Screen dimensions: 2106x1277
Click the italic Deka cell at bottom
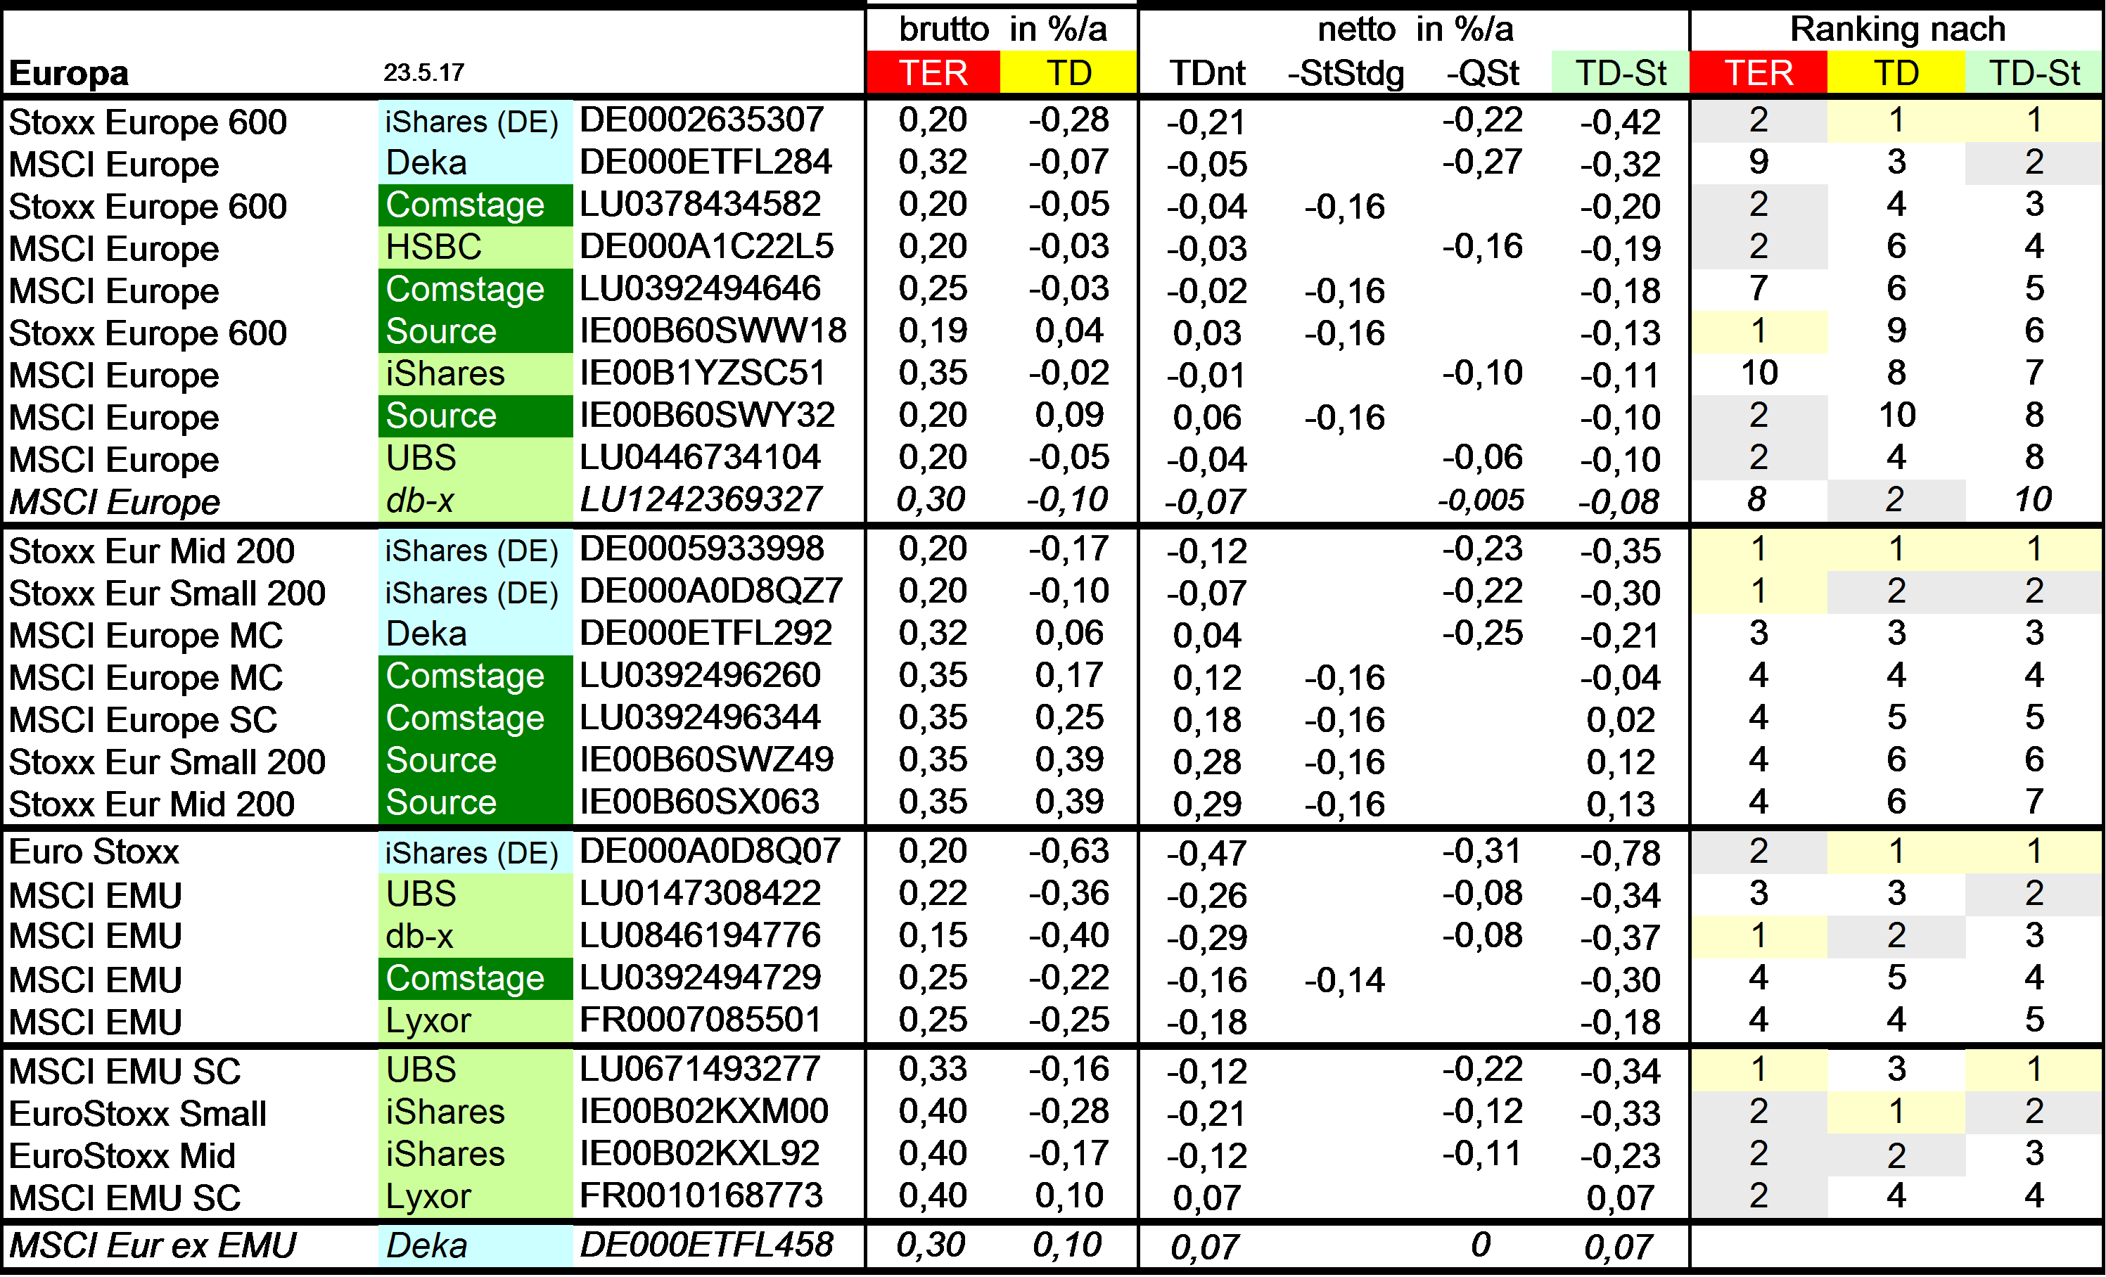[x=476, y=1245]
